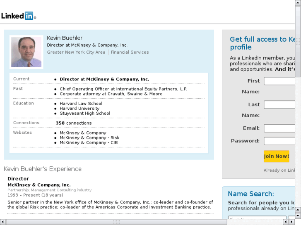This screenshot has width=301, height=225.
Task: Open the McKinsey & Company - Risk link
Action: point(89,137)
